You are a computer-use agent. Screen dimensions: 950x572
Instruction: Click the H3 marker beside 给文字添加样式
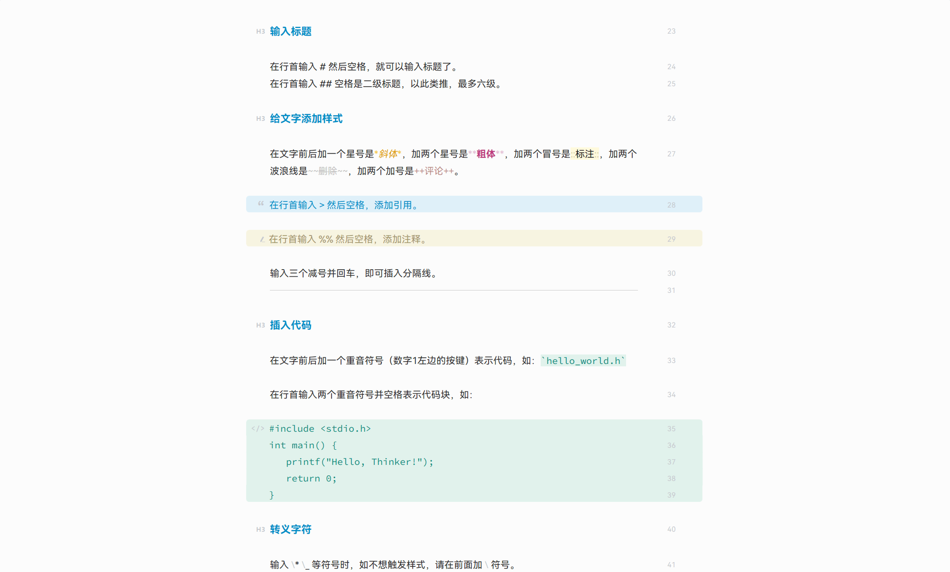tap(260, 118)
